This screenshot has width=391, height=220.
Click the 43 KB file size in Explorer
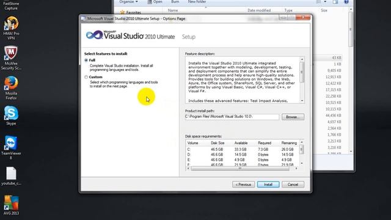coord(337,58)
